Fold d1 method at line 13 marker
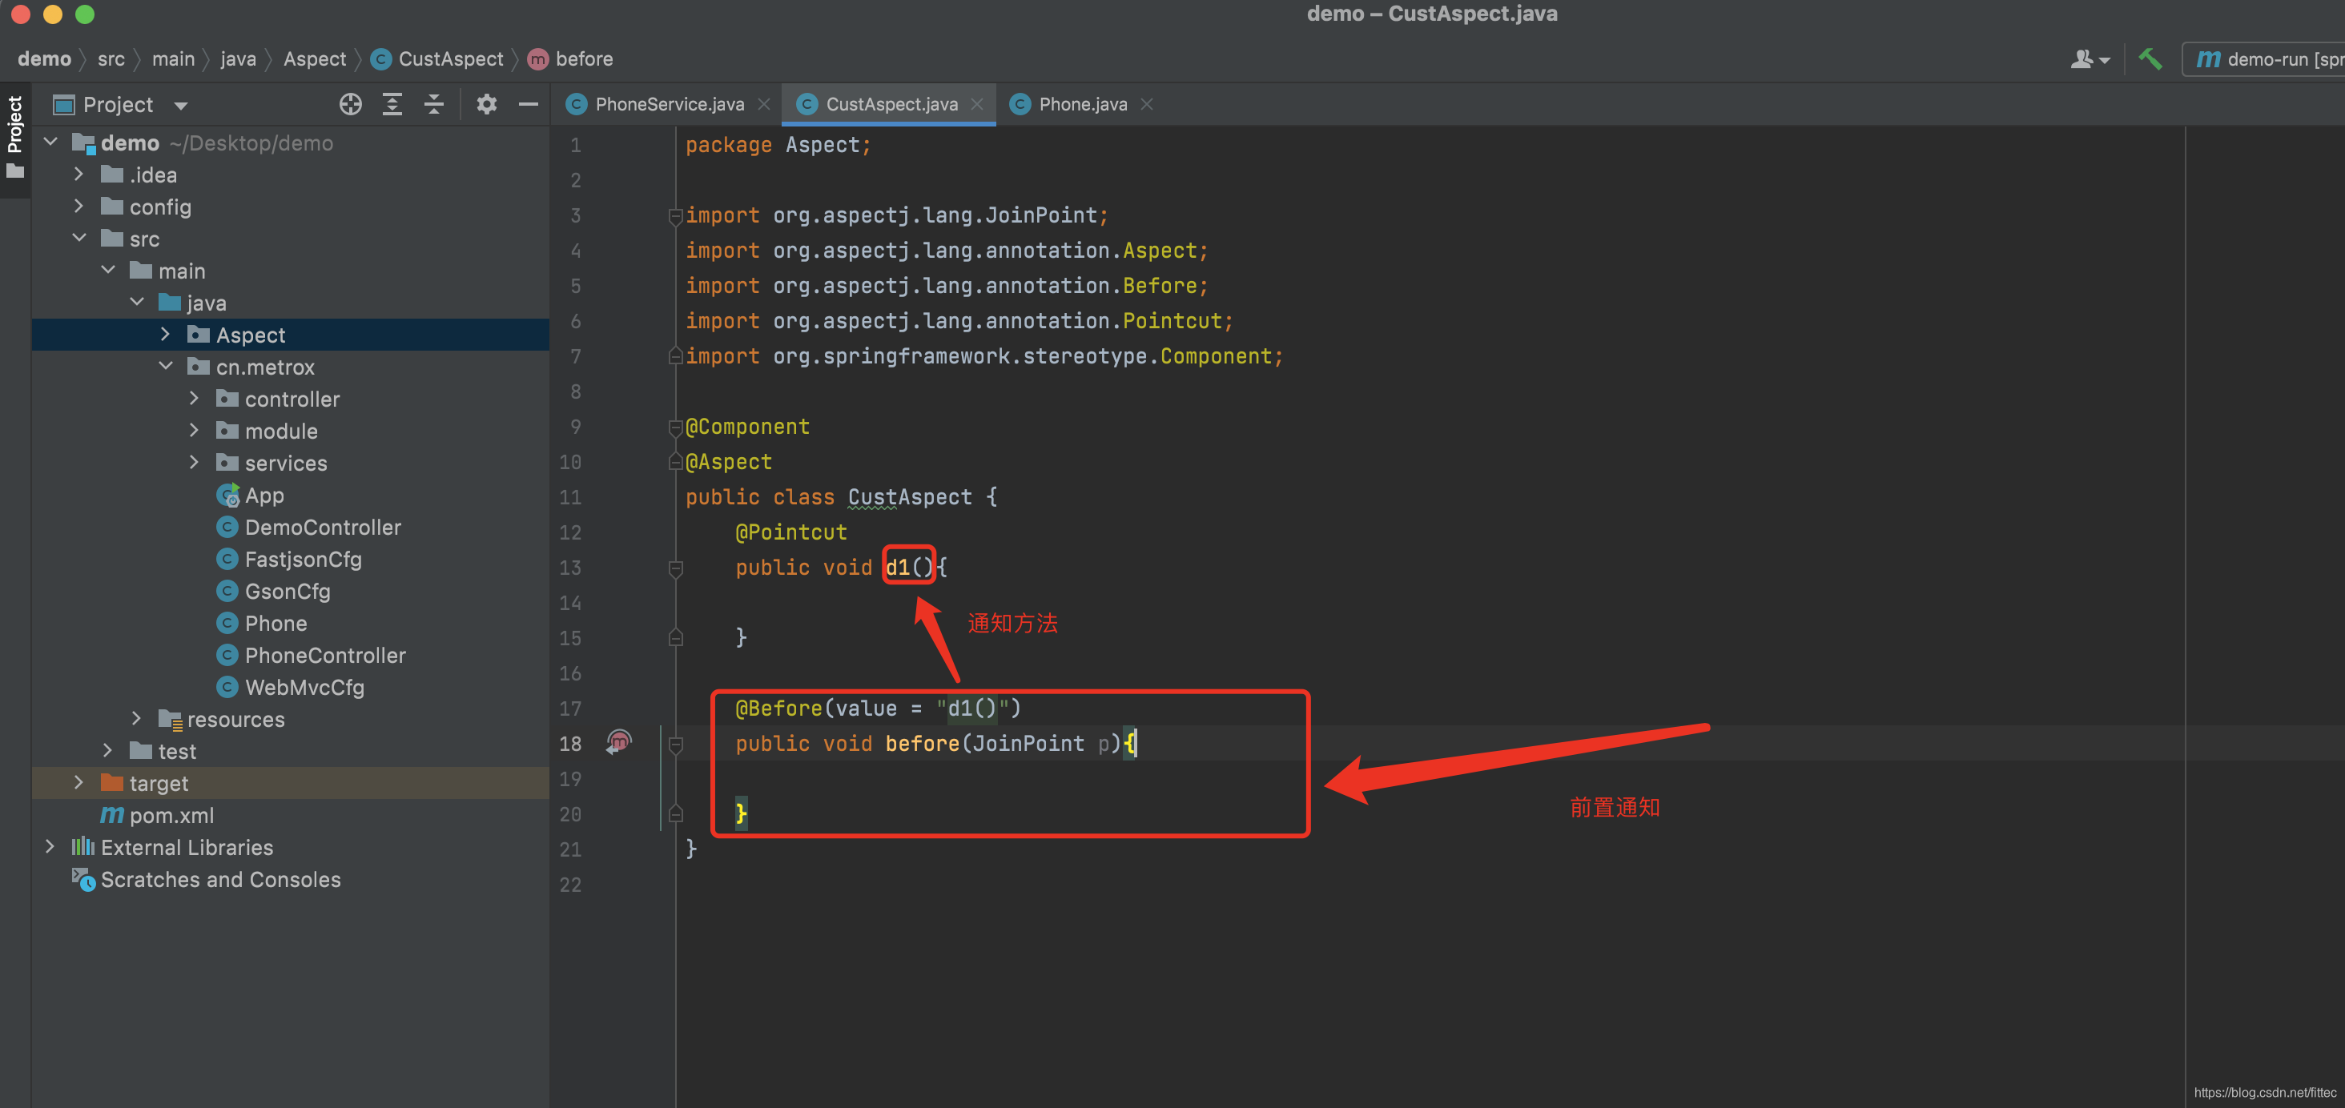The height and width of the screenshot is (1108, 2345). click(675, 568)
